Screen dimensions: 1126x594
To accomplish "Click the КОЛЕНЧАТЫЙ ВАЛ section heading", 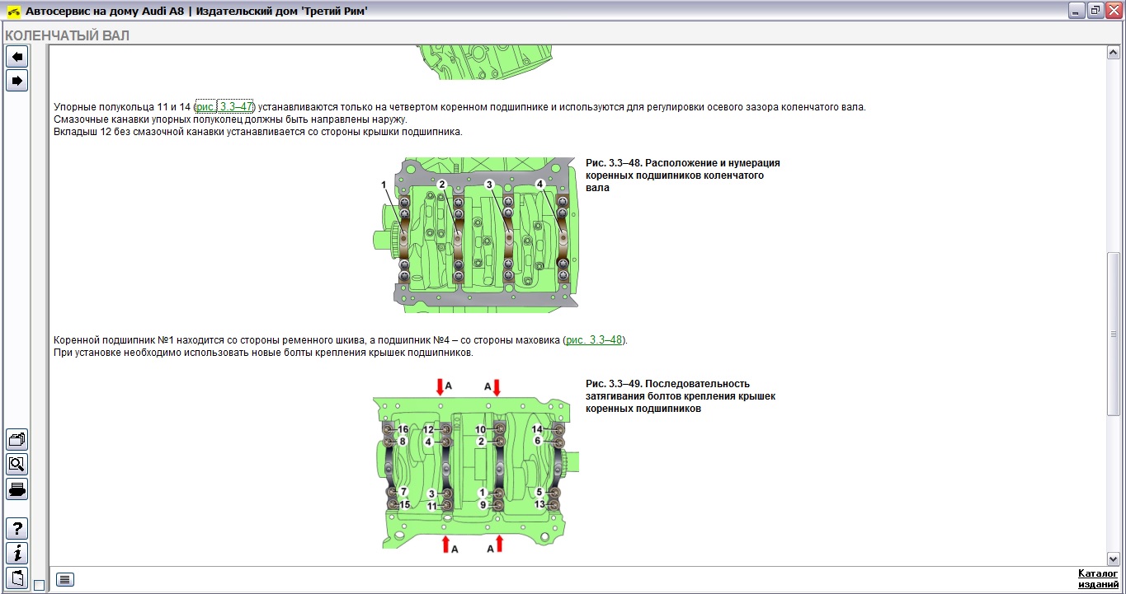I will [68, 36].
